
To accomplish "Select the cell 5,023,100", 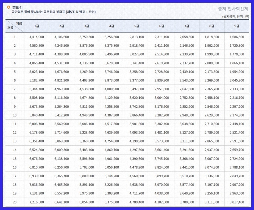I will pos(37,72).
